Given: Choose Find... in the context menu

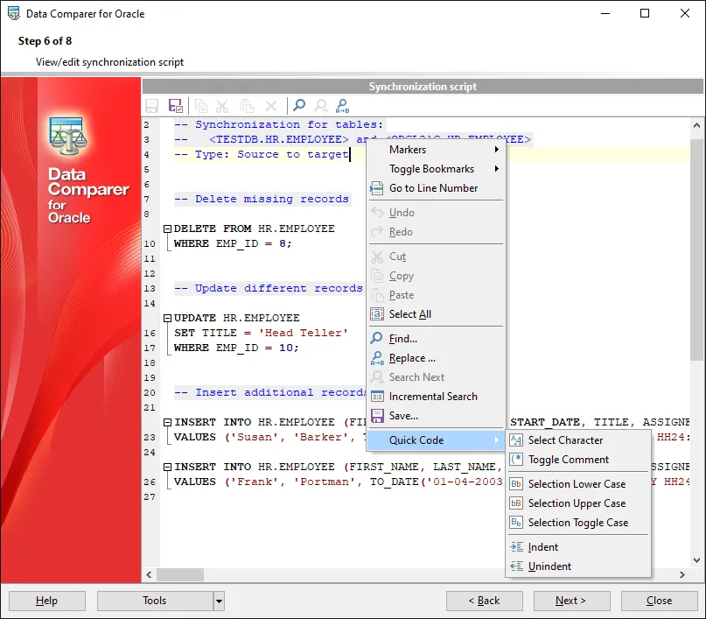Looking at the screenshot, I should coord(436,338).
